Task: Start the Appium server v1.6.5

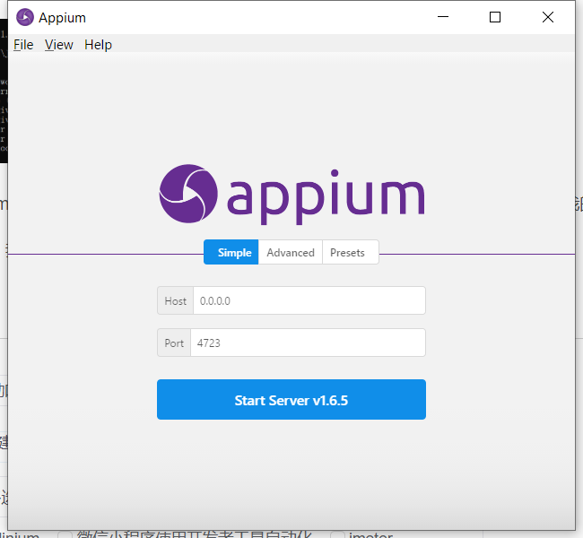Action: point(291,400)
